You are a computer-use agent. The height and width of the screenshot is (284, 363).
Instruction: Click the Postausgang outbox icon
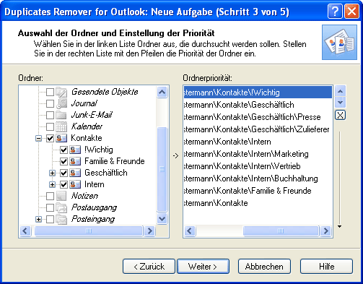(61, 207)
